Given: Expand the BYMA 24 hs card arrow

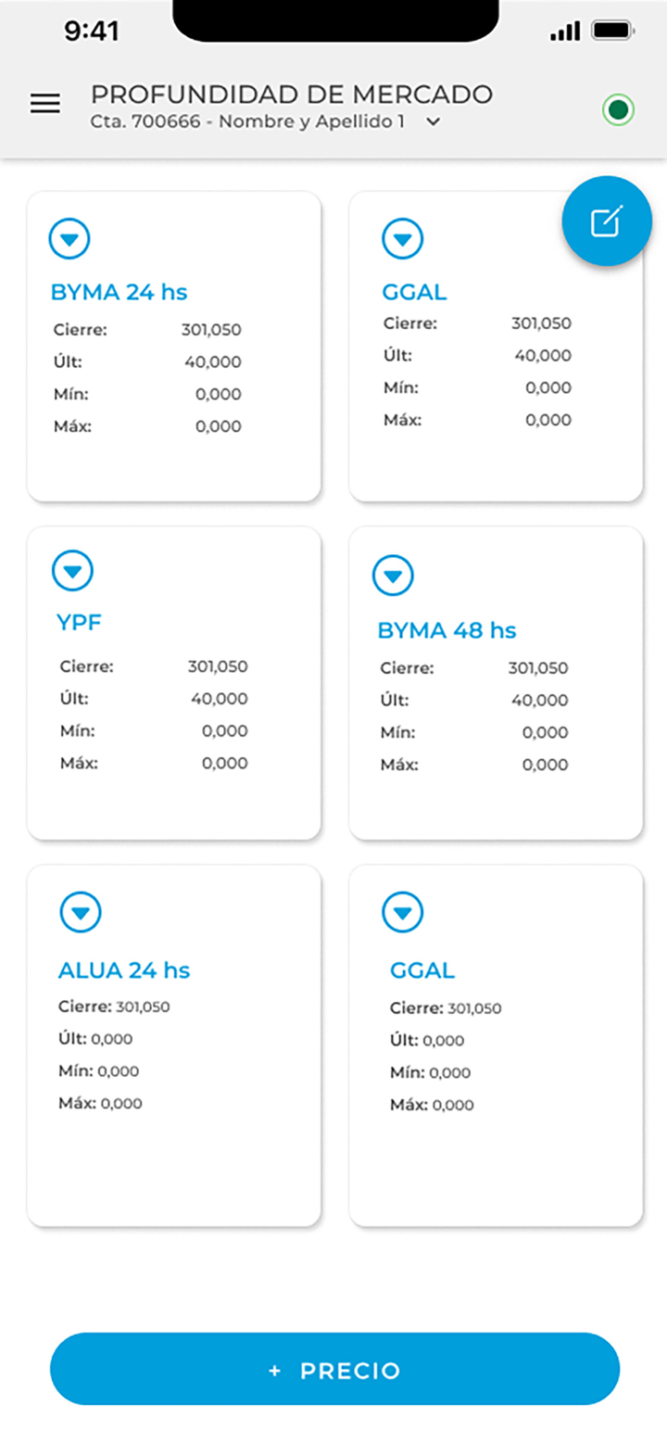Looking at the screenshot, I should [x=69, y=240].
